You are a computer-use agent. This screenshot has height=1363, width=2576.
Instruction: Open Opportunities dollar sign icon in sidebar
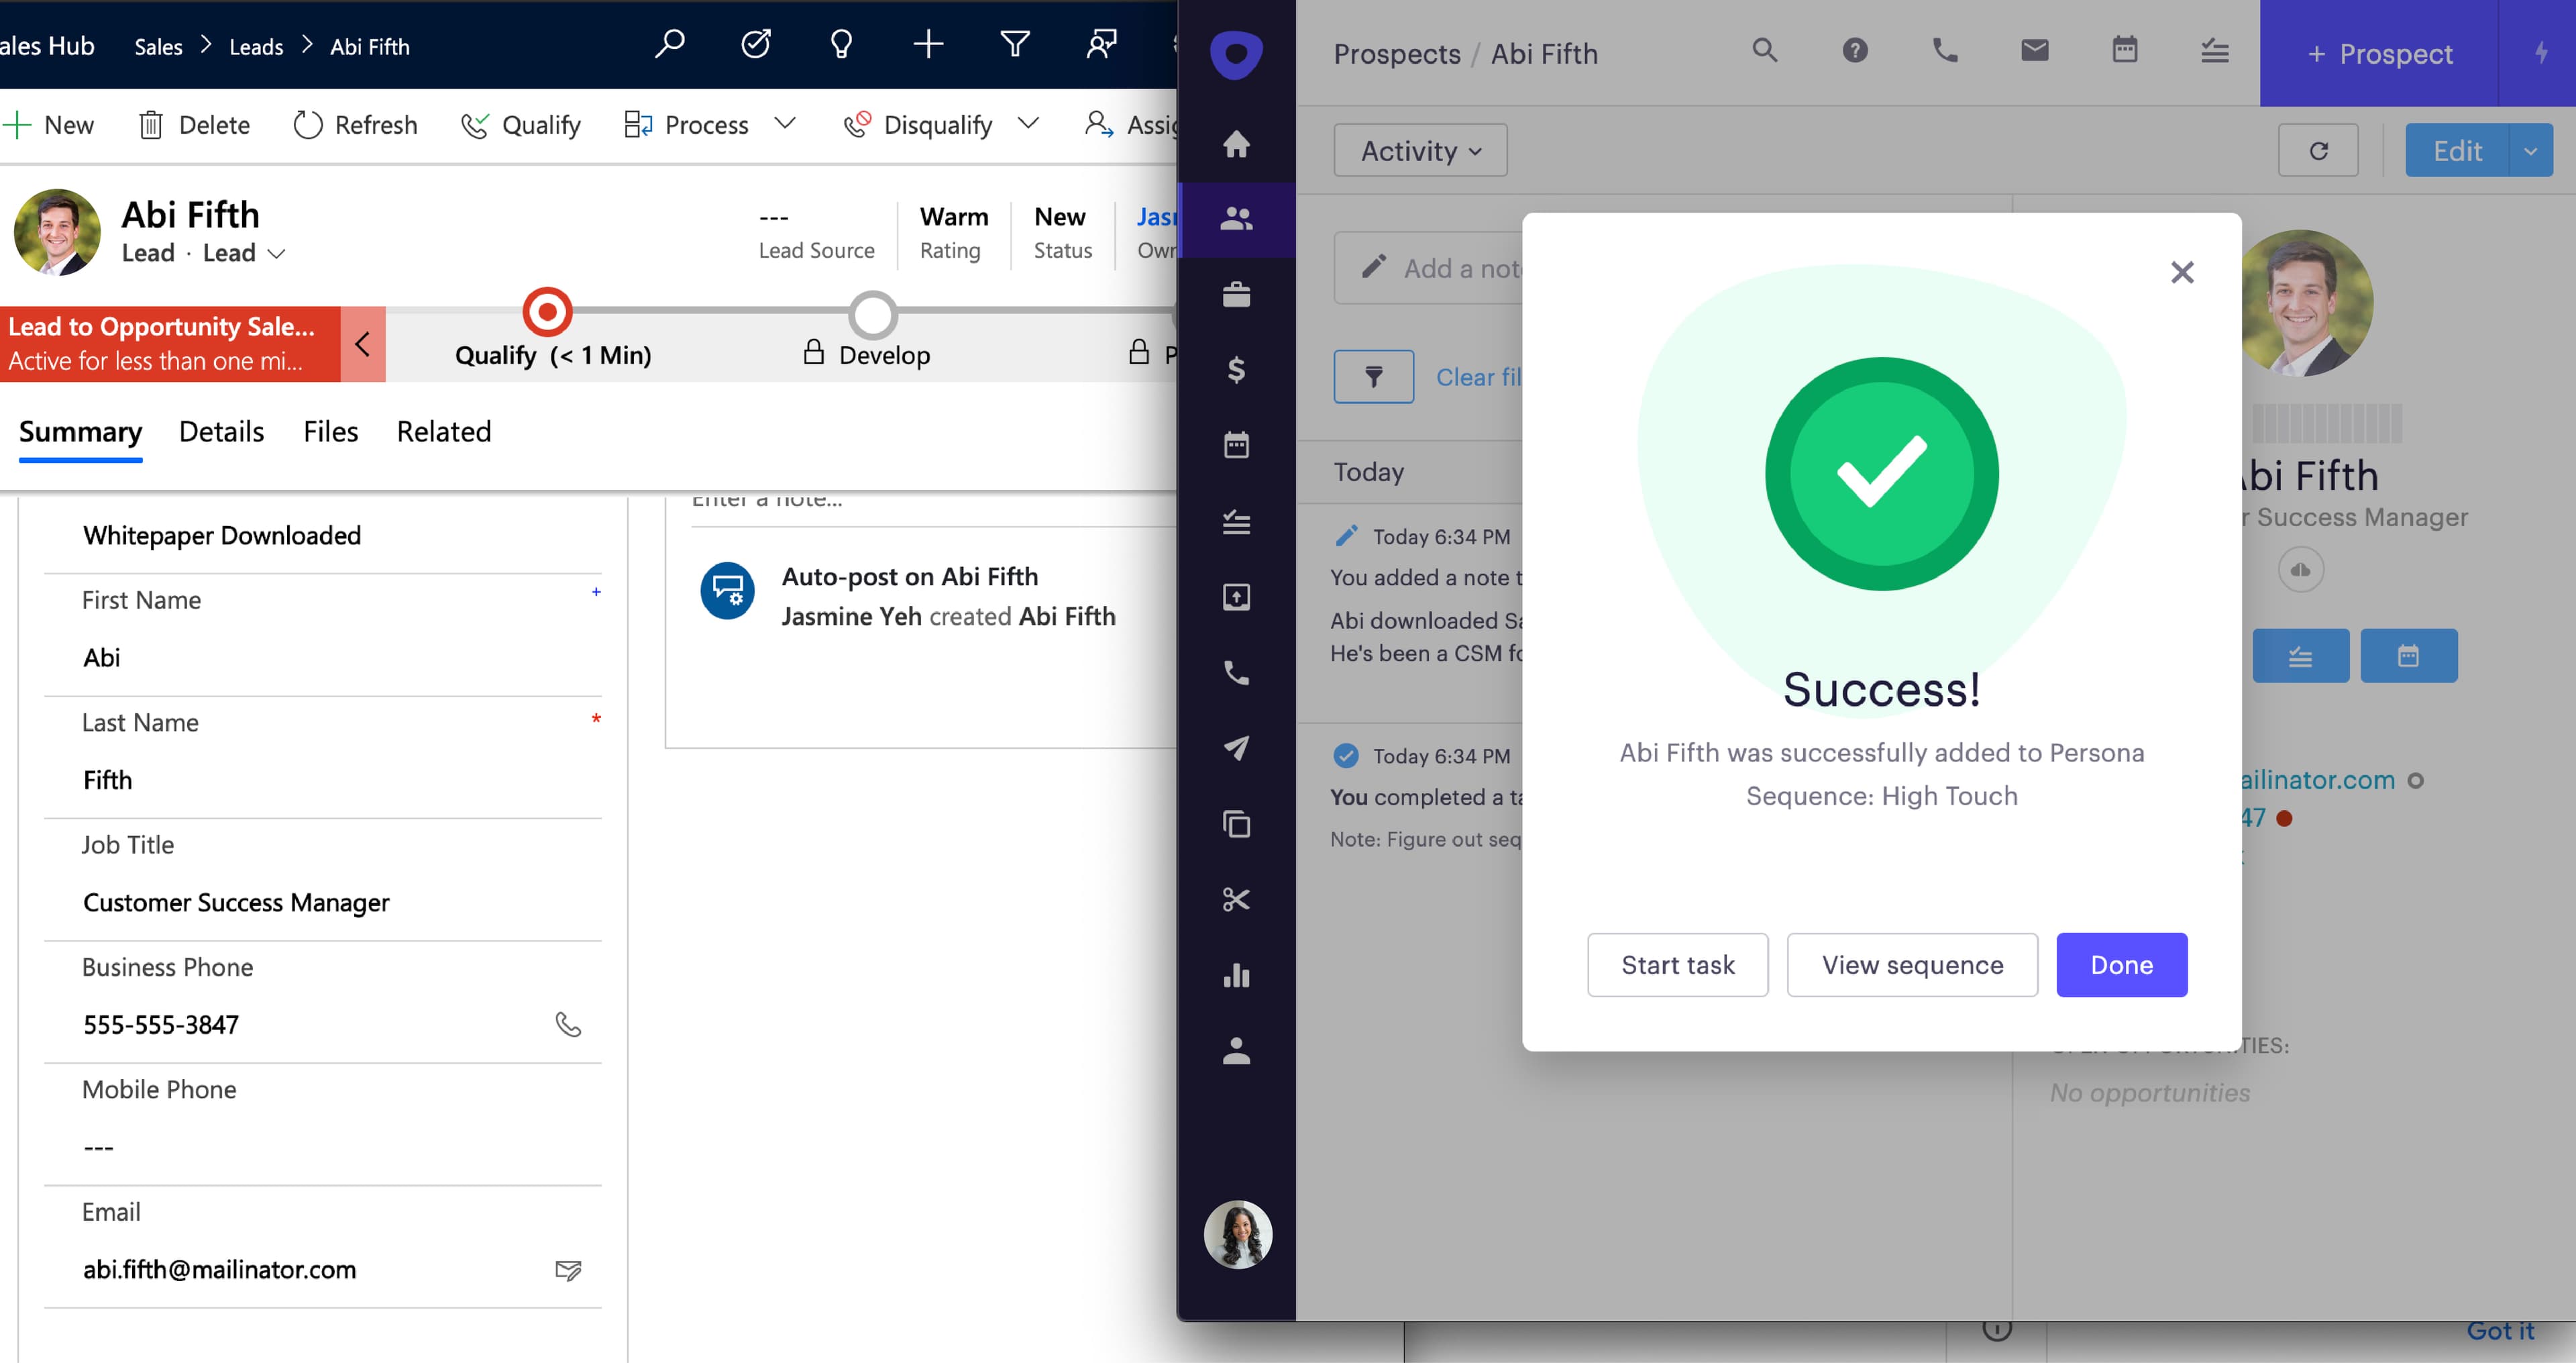[1236, 370]
